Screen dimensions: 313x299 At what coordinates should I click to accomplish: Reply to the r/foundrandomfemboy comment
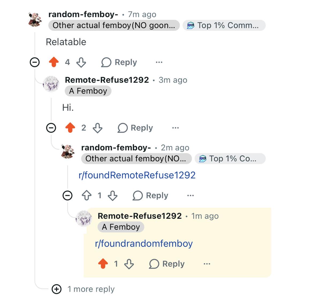(x=167, y=264)
